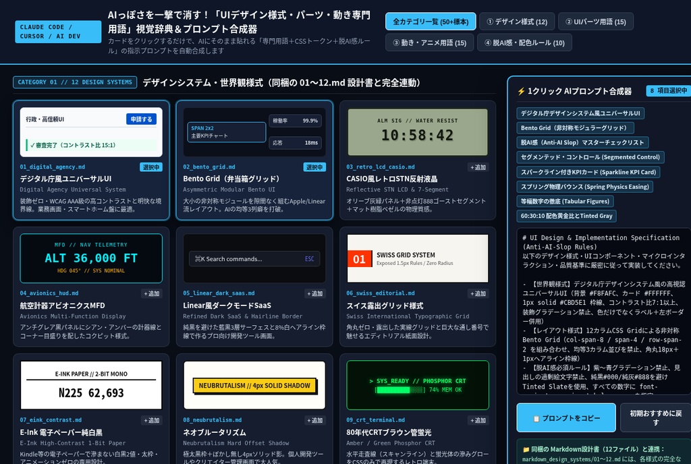This screenshot has height=464, width=691.
Task: Add 03_retro_lcd_casio.md with its +追加 button
Action: pyautogui.click(x=478, y=167)
